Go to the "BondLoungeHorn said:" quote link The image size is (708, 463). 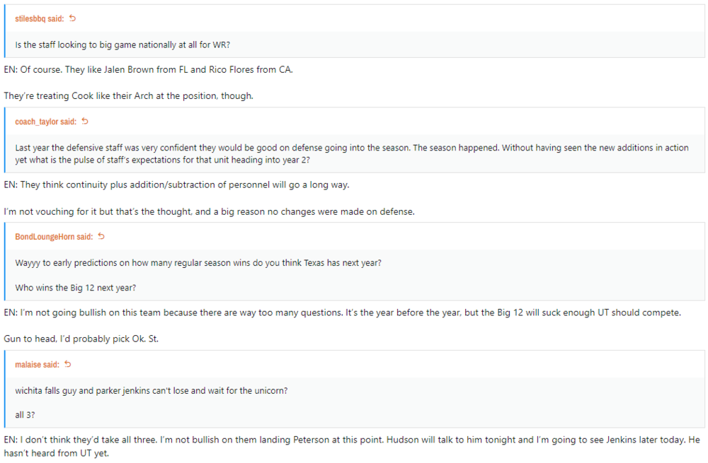(x=54, y=237)
